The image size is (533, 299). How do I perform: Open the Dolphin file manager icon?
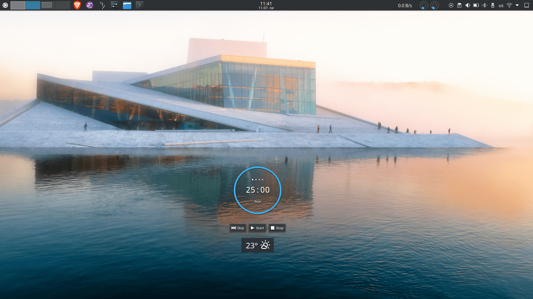point(127,5)
